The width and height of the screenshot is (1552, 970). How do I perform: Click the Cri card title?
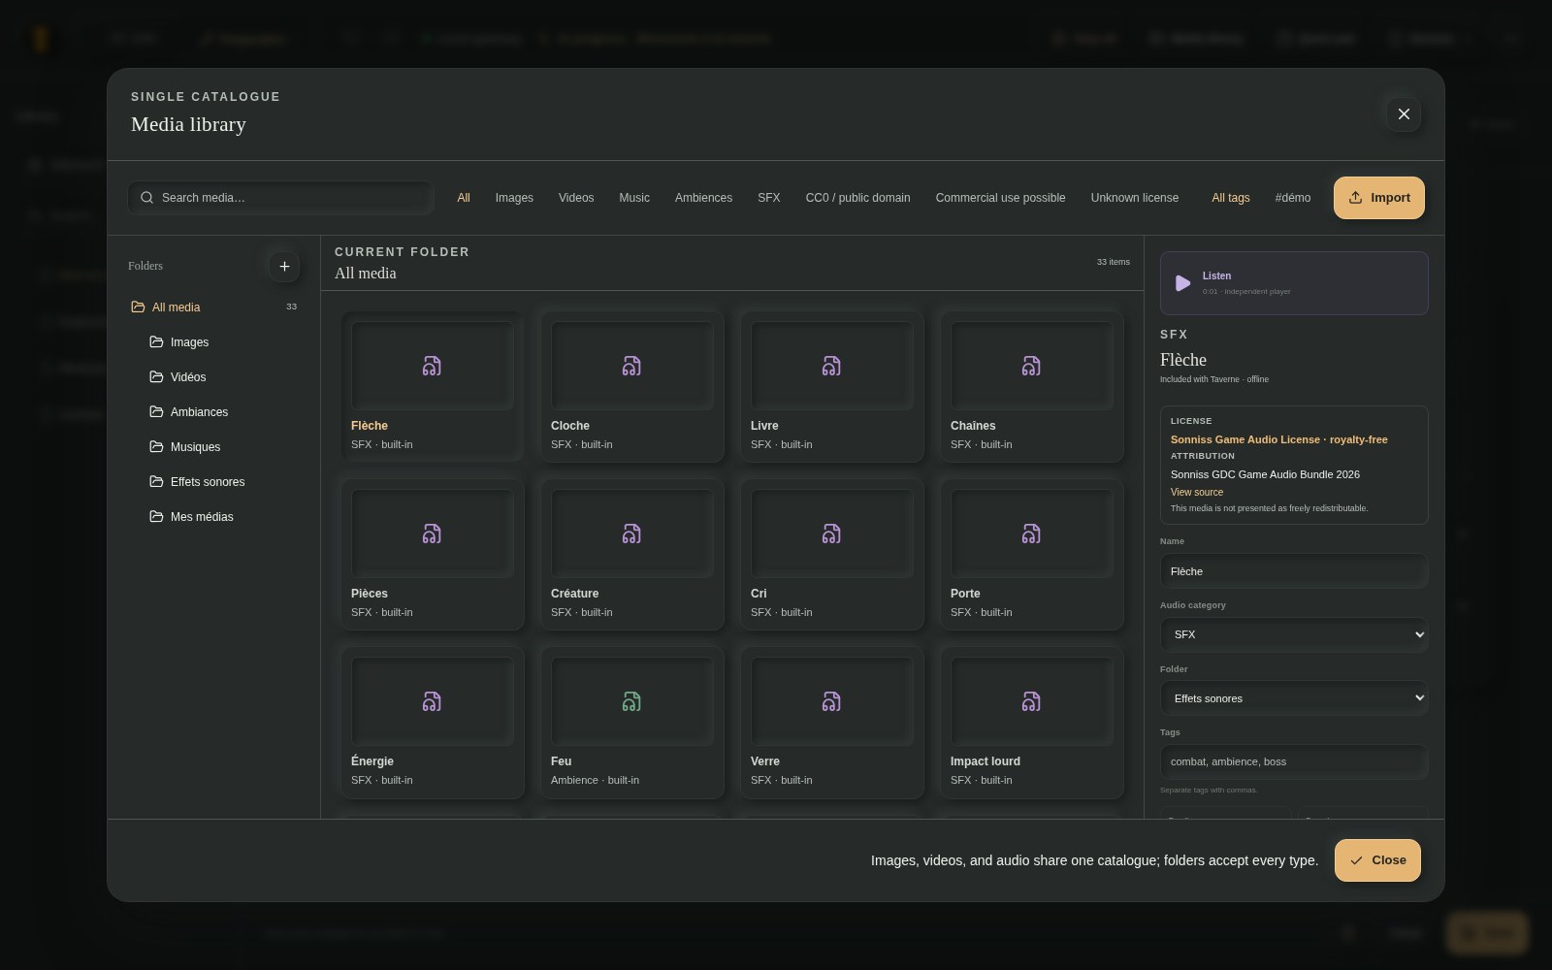point(759,594)
